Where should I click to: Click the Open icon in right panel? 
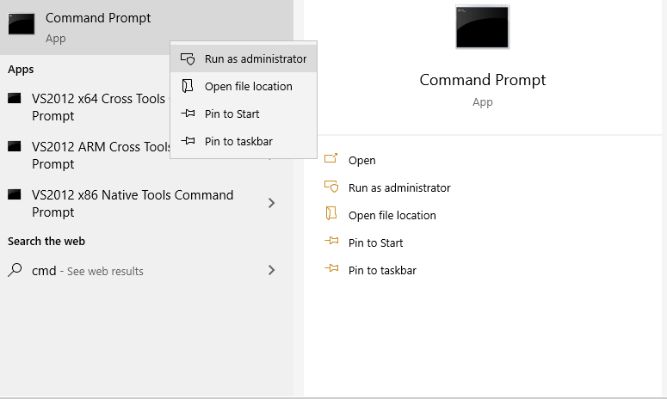point(331,160)
